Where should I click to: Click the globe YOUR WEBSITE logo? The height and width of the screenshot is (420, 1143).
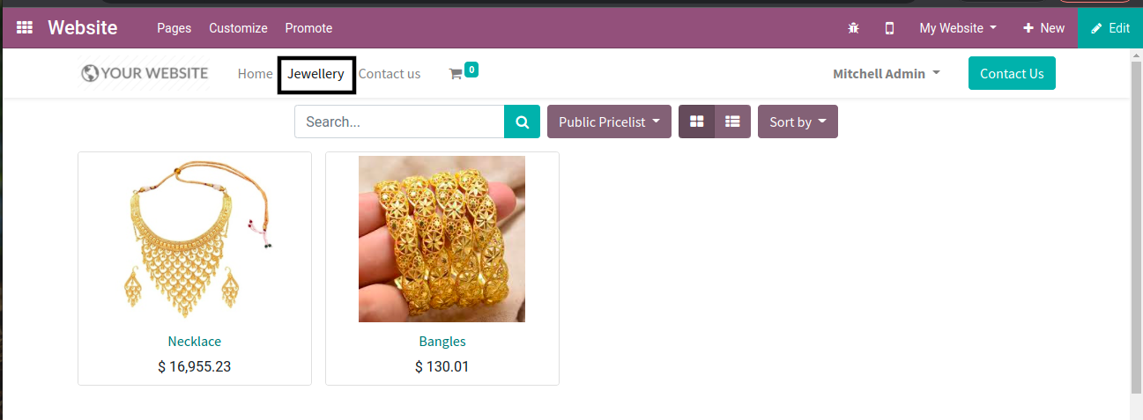[x=145, y=74]
